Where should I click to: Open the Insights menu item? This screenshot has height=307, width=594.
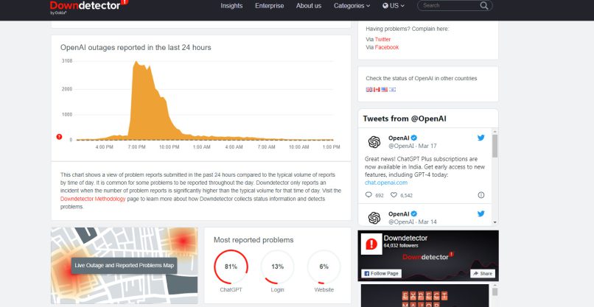tap(231, 6)
